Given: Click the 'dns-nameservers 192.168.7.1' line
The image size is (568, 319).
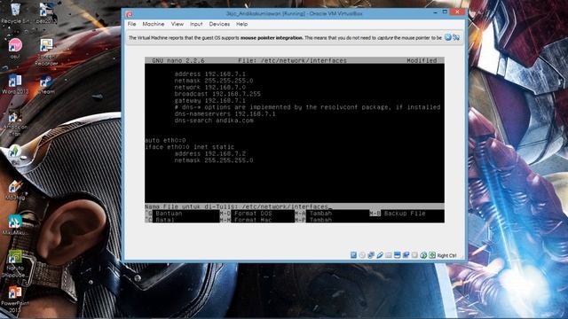Looking at the screenshot, I should click(225, 114).
